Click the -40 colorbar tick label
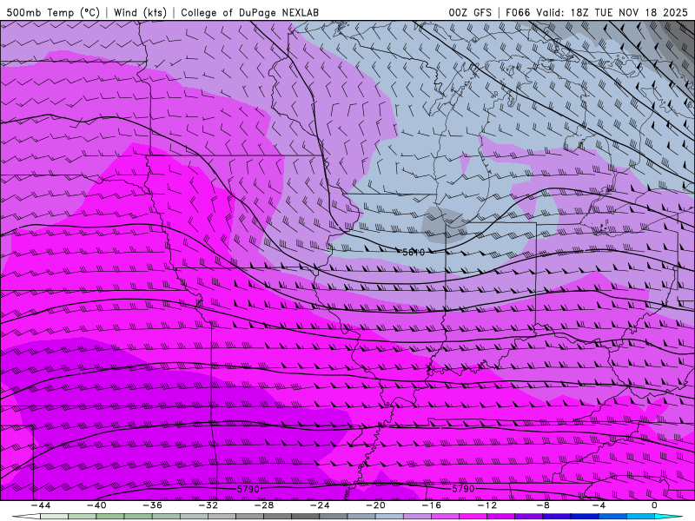695x521 pixels. [96, 505]
